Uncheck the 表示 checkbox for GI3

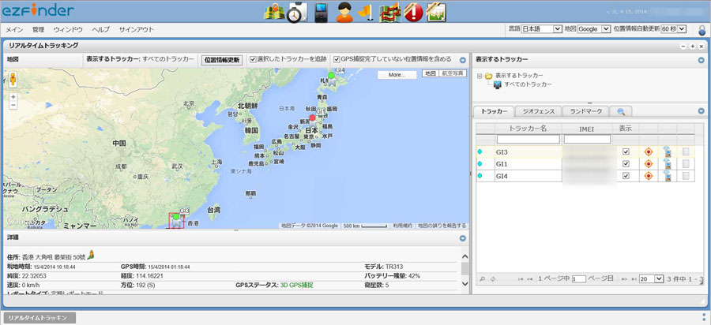coord(626,152)
